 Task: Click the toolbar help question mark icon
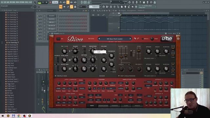[x=140, y=2]
